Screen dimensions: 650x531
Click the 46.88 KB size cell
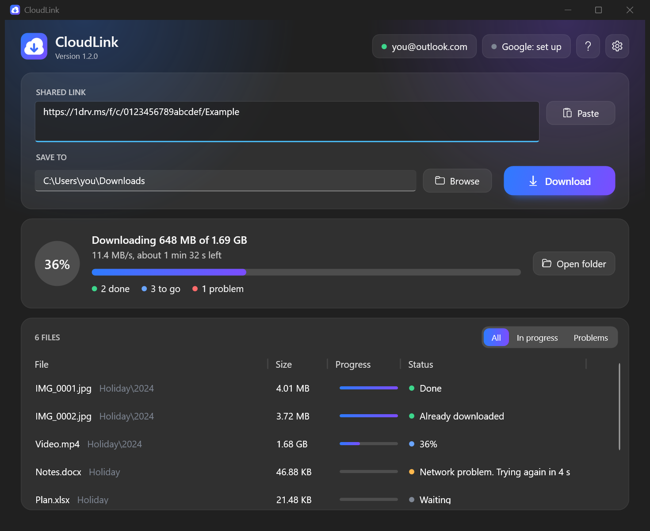pos(294,472)
